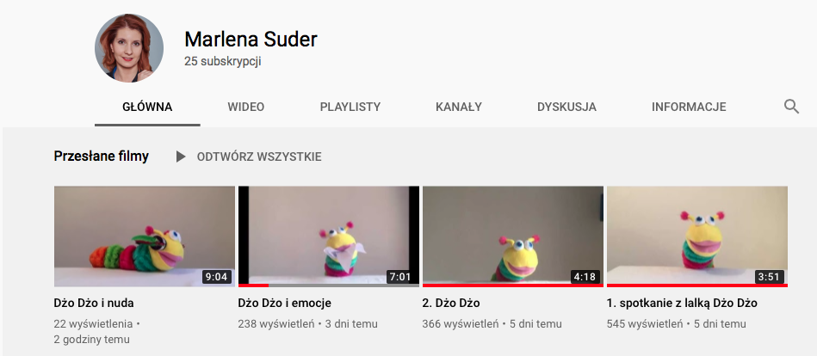Click the red watch-progress bar on Dżo Dżo i emocje
Screen dimensions: 817x356
coord(253,285)
